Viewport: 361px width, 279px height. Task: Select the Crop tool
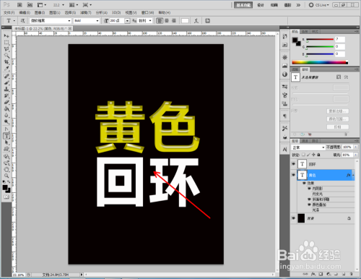(6, 62)
